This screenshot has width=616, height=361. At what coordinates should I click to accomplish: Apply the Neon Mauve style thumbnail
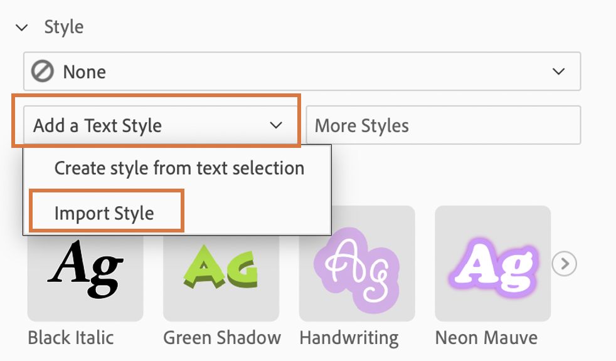[492, 263]
